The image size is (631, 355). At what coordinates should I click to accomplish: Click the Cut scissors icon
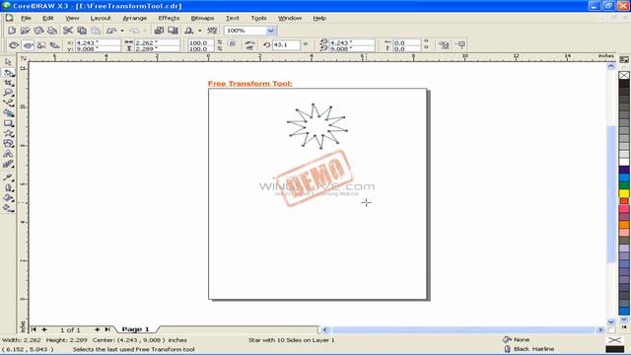tap(68, 31)
